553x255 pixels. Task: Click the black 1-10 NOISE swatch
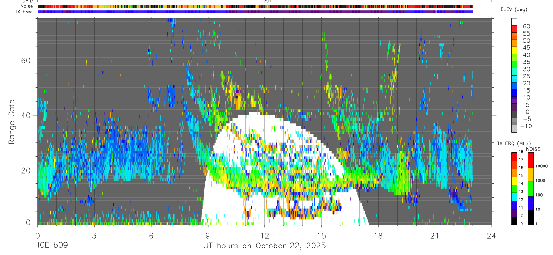531,218
